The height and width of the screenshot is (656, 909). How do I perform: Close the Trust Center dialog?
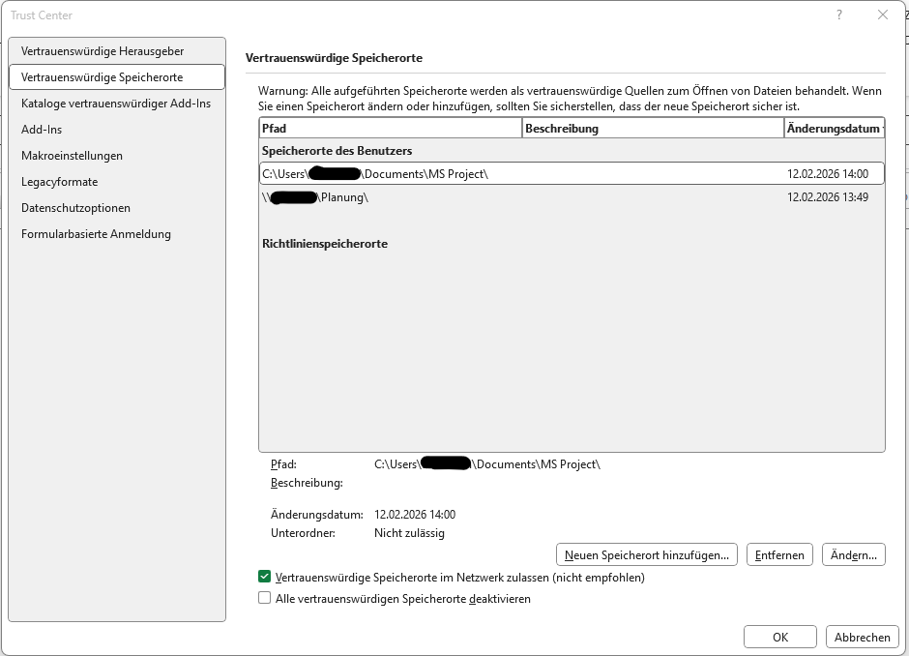click(882, 15)
